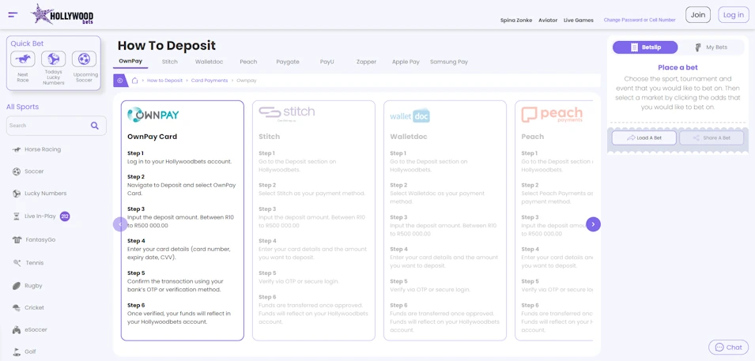Click the Card Payments breadcrumb

210,81
